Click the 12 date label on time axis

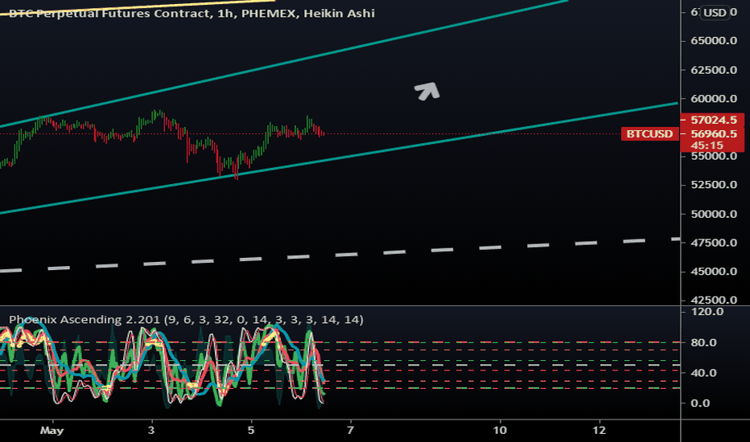coord(600,431)
